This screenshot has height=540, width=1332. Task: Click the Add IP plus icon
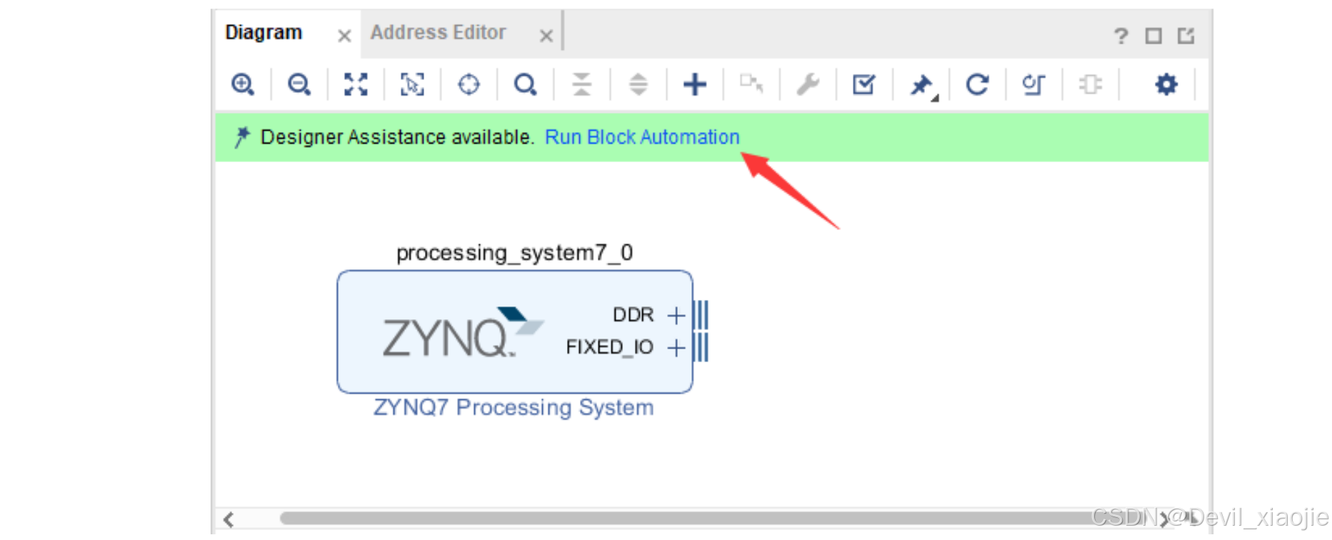pos(694,84)
